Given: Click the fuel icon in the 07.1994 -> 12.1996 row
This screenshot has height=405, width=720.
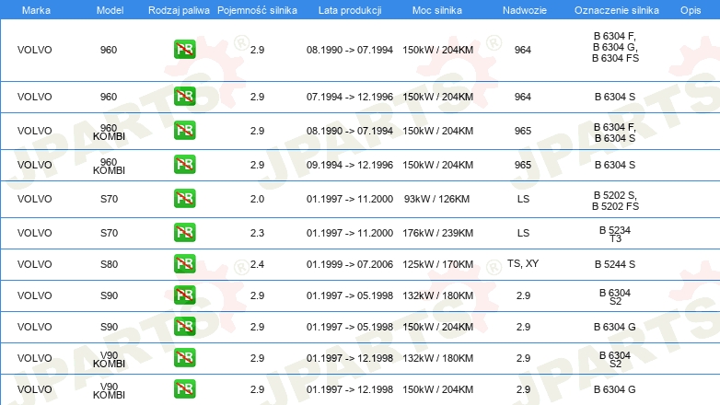Looking at the screenshot, I should 184,97.
